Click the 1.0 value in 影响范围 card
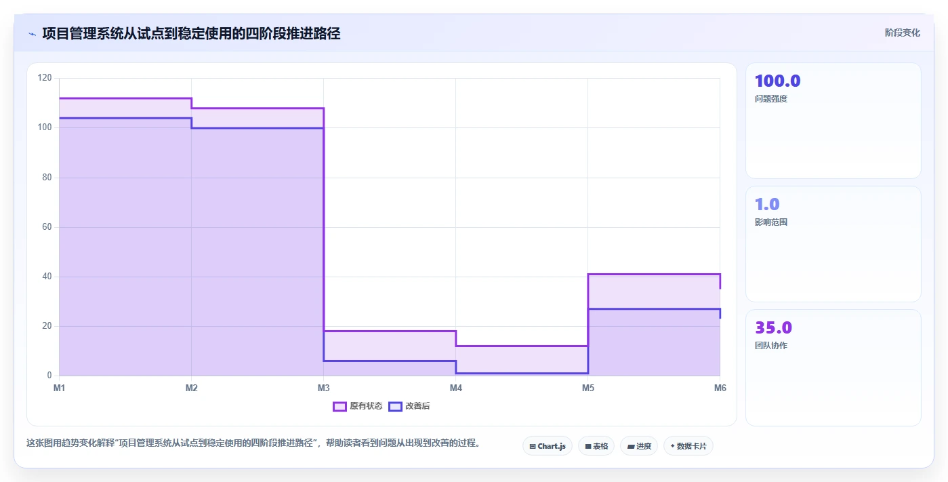 [x=767, y=204]
